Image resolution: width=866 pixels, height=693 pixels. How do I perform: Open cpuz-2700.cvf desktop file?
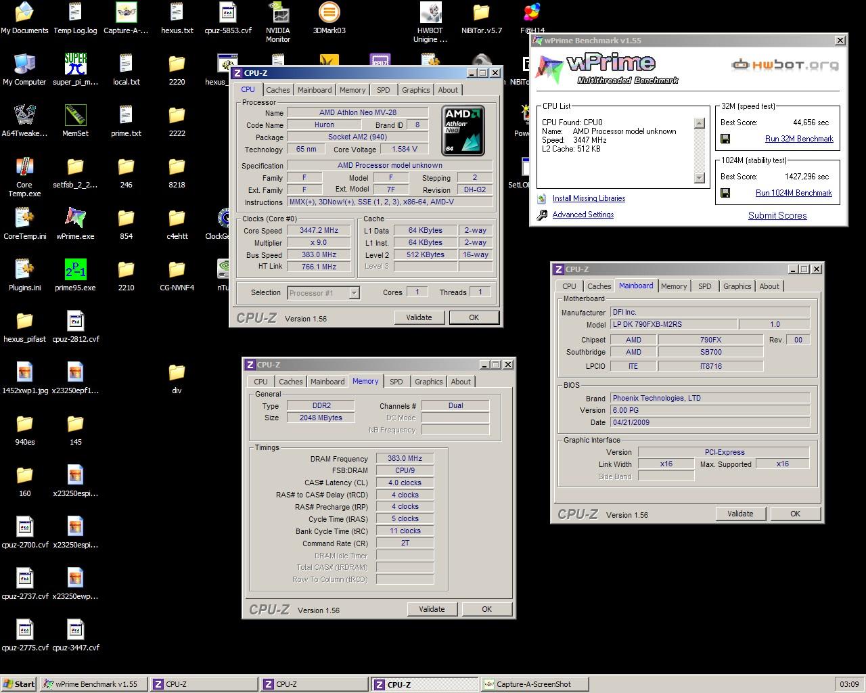(24, 533)
